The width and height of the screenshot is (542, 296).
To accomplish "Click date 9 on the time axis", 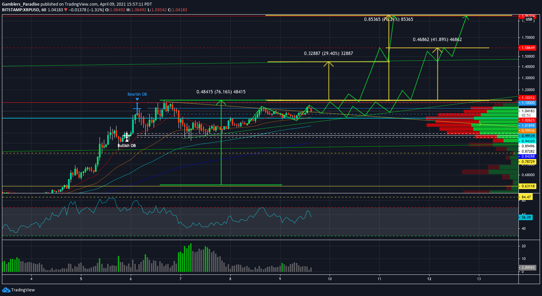I will coord(280,279).
